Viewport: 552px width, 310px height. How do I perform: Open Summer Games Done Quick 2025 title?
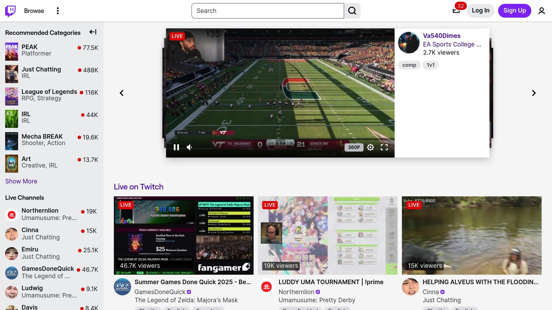coord(193,282)
